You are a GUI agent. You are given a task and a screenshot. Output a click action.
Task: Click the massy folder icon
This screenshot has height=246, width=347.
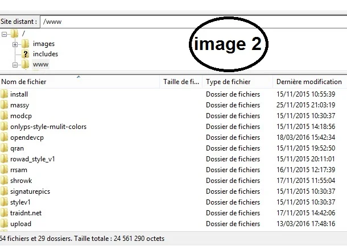[4, 105]
